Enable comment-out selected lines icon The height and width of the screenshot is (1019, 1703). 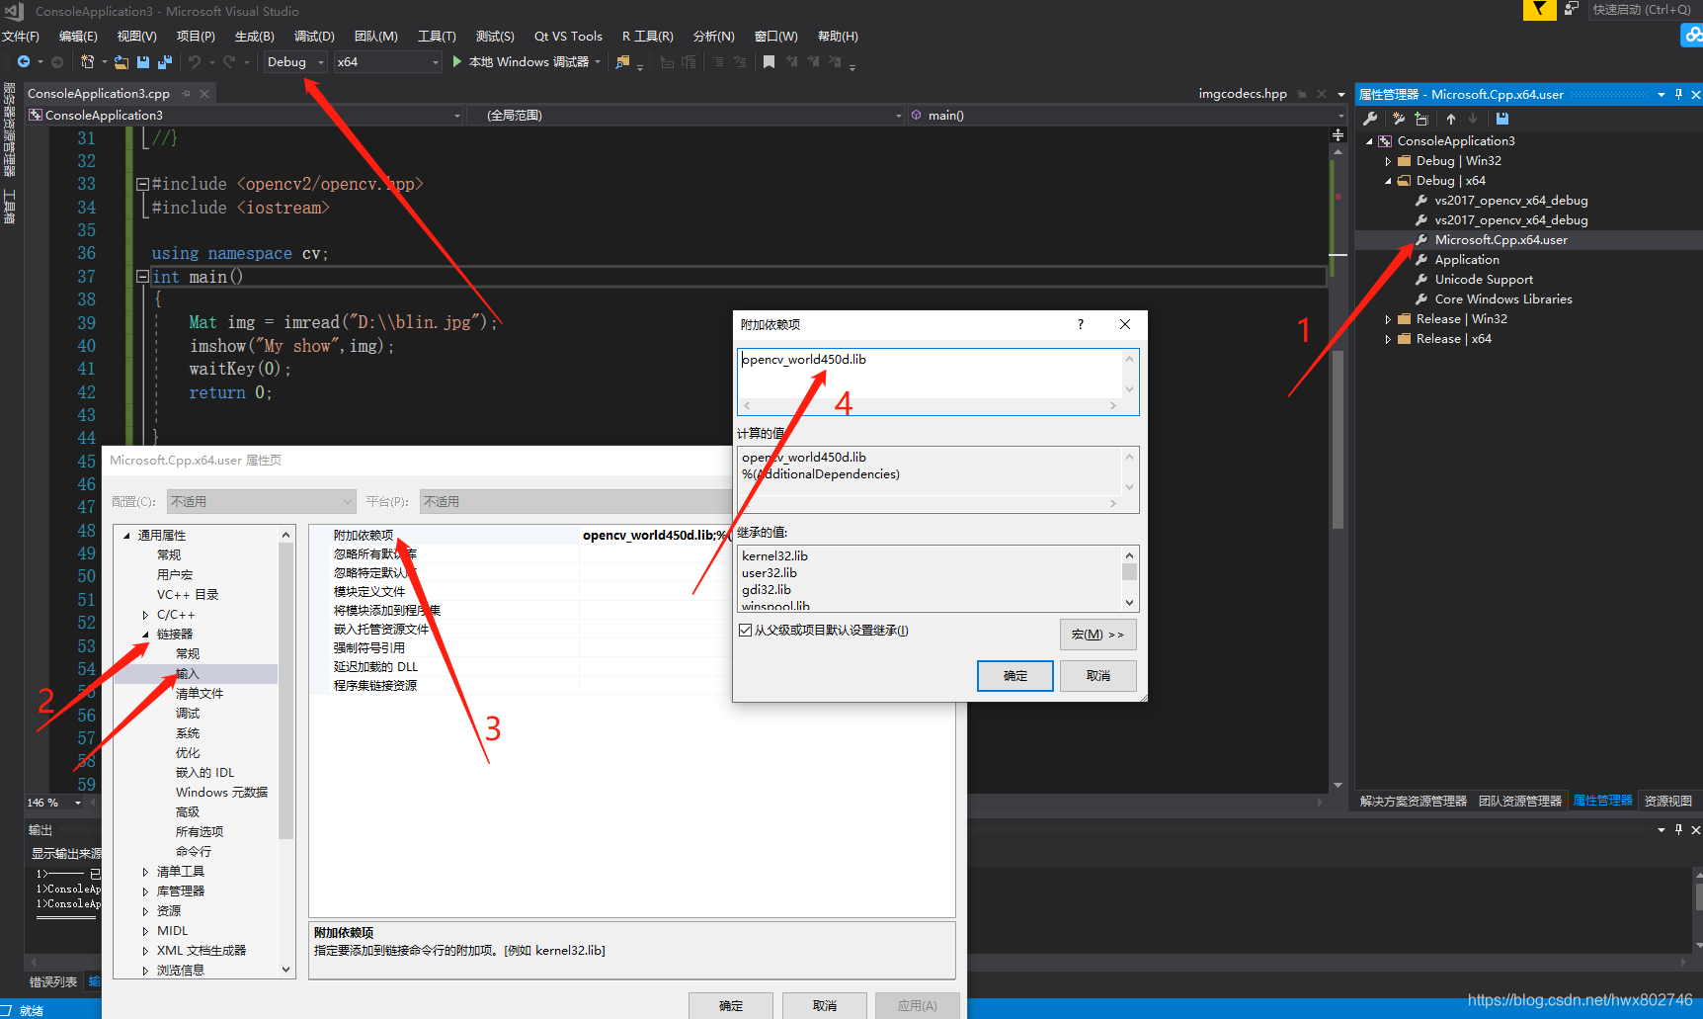tap(717, 61)
